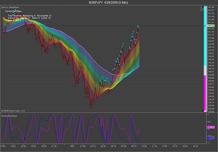Screen dimensions: 218x152
Task: Click the 19:55 time axis label
Action: click(44, 146)
